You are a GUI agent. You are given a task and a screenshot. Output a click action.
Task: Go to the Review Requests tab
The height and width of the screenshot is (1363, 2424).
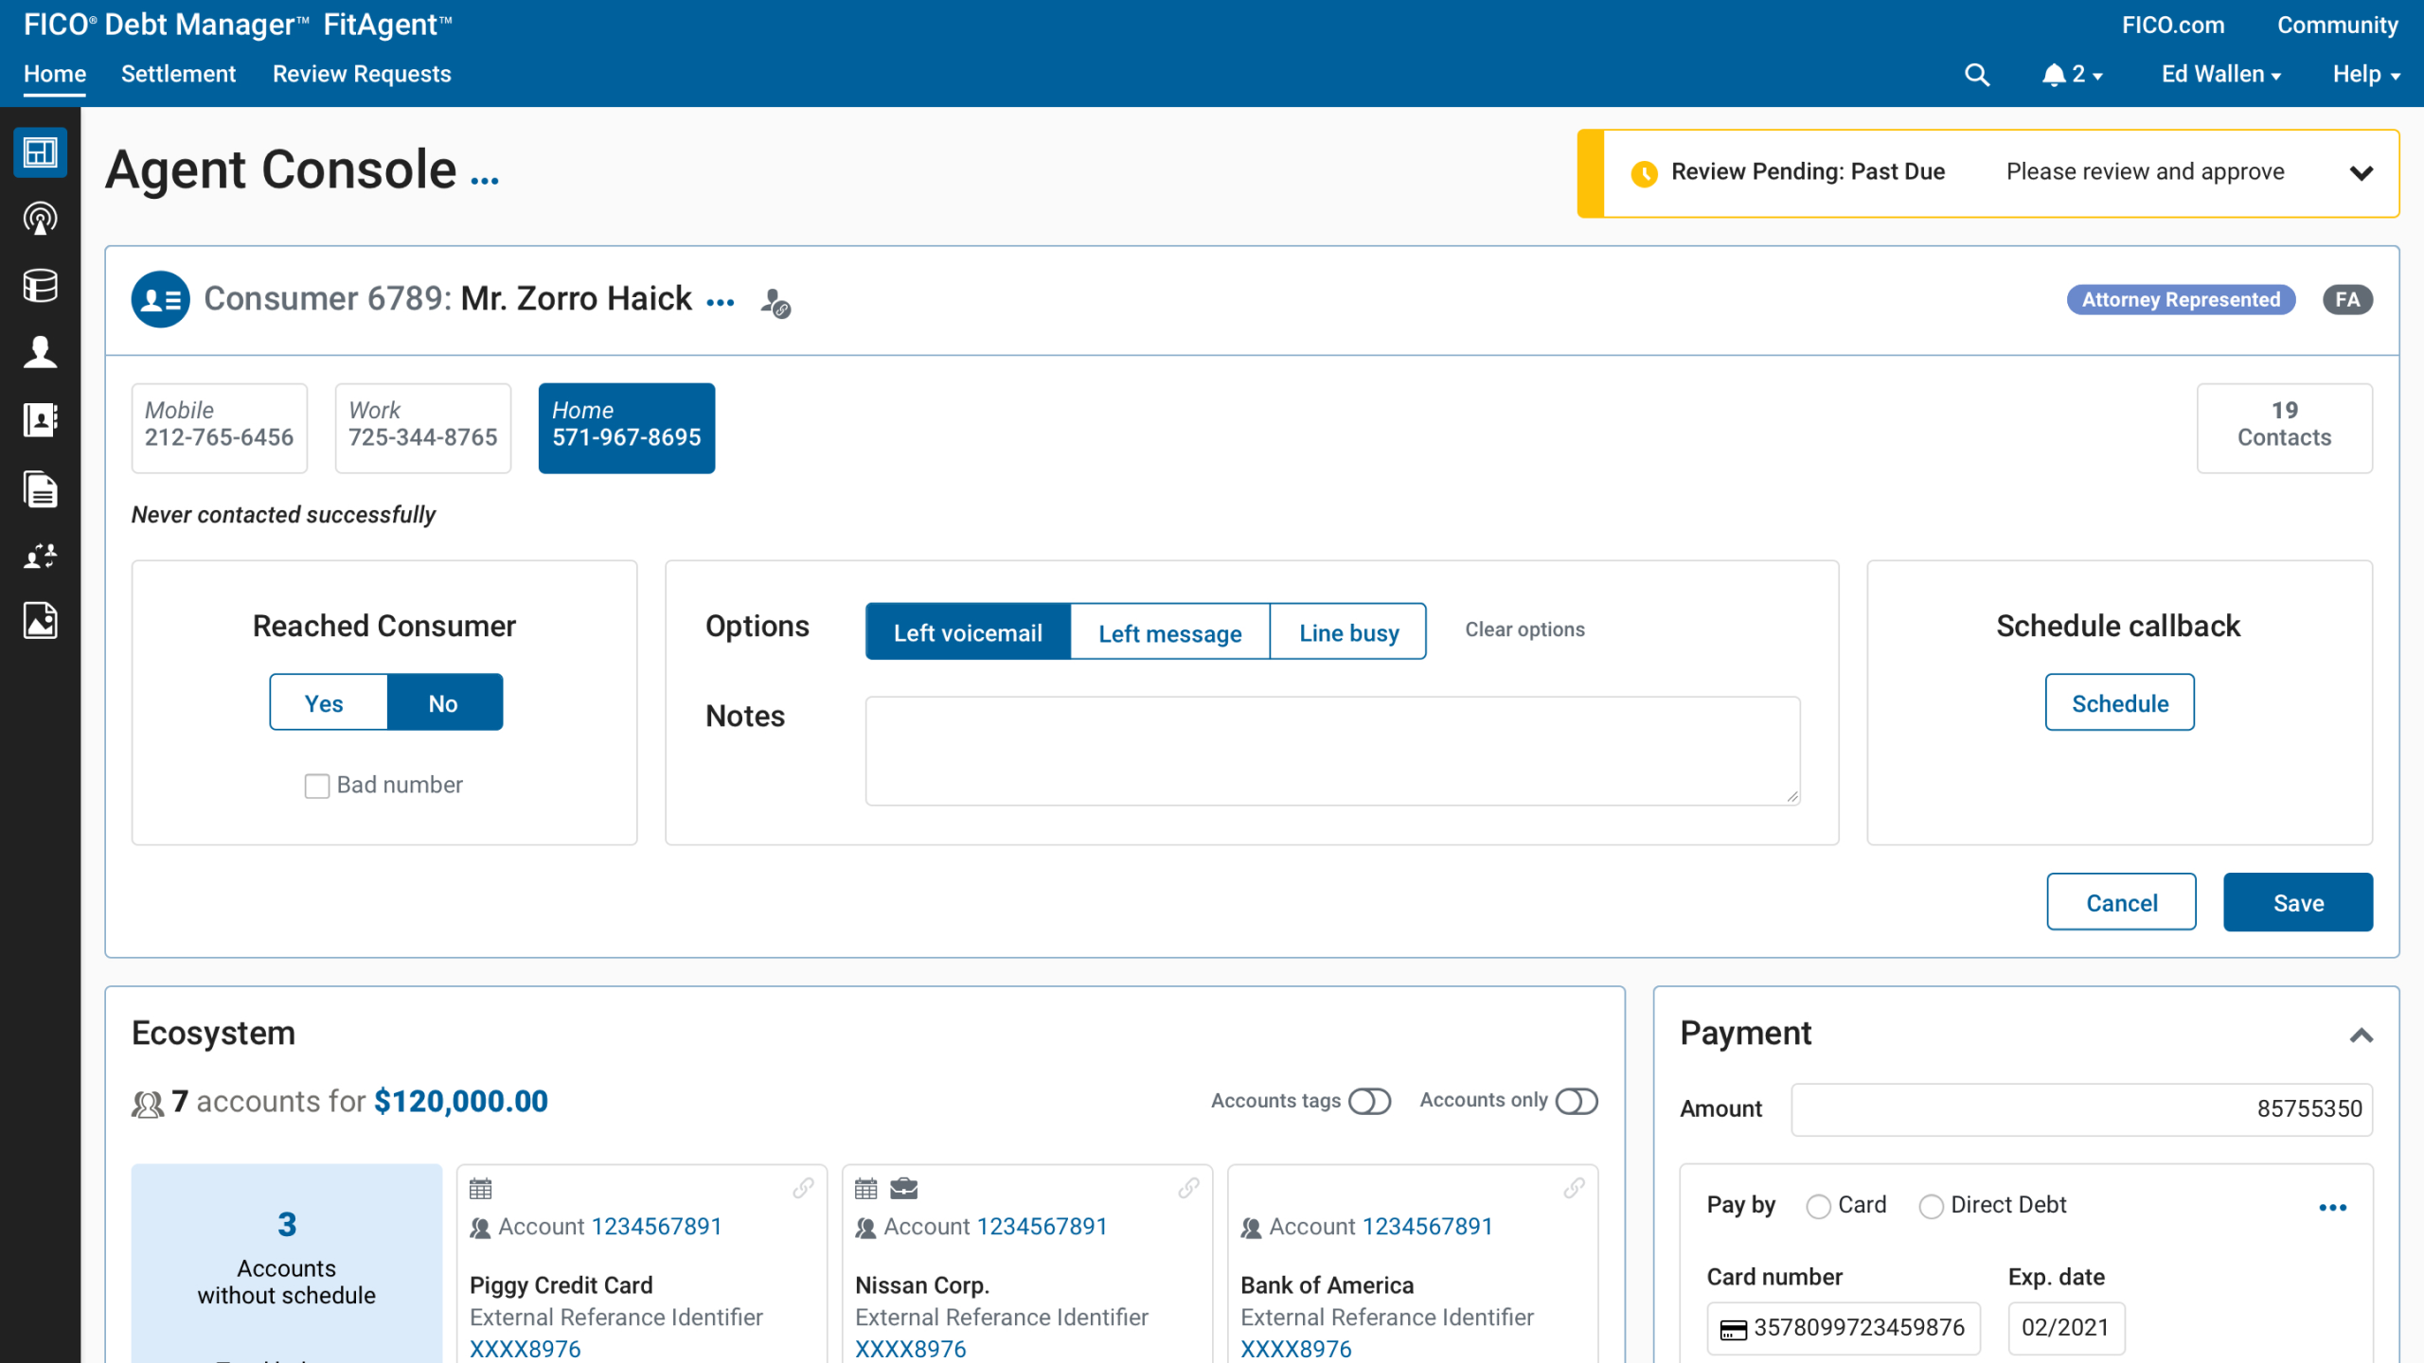click(x=362, y=75)
